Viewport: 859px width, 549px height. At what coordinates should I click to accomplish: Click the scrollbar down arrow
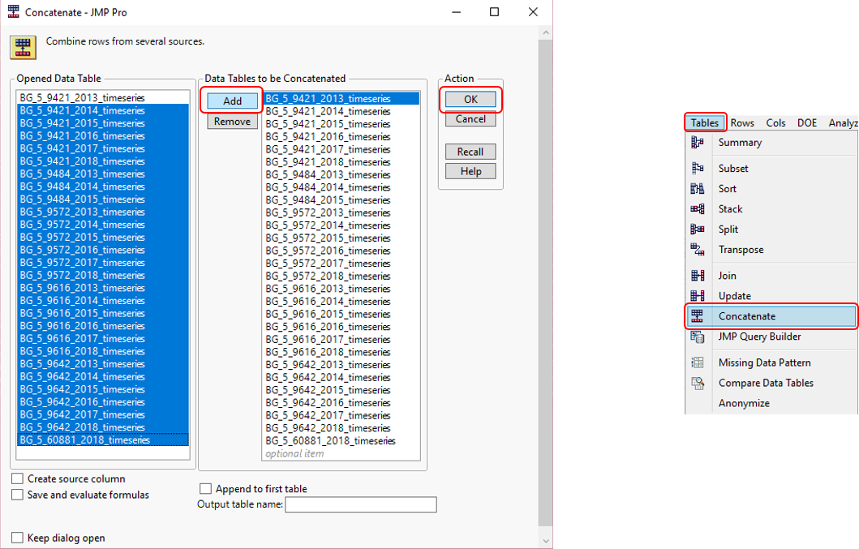point(545,541)
